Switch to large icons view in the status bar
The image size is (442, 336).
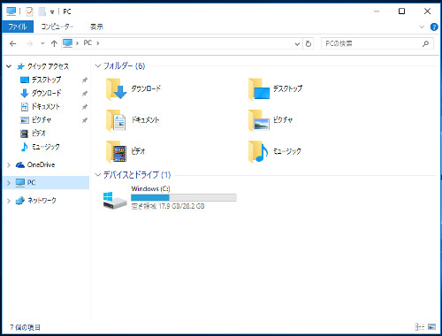coord(431,326)
